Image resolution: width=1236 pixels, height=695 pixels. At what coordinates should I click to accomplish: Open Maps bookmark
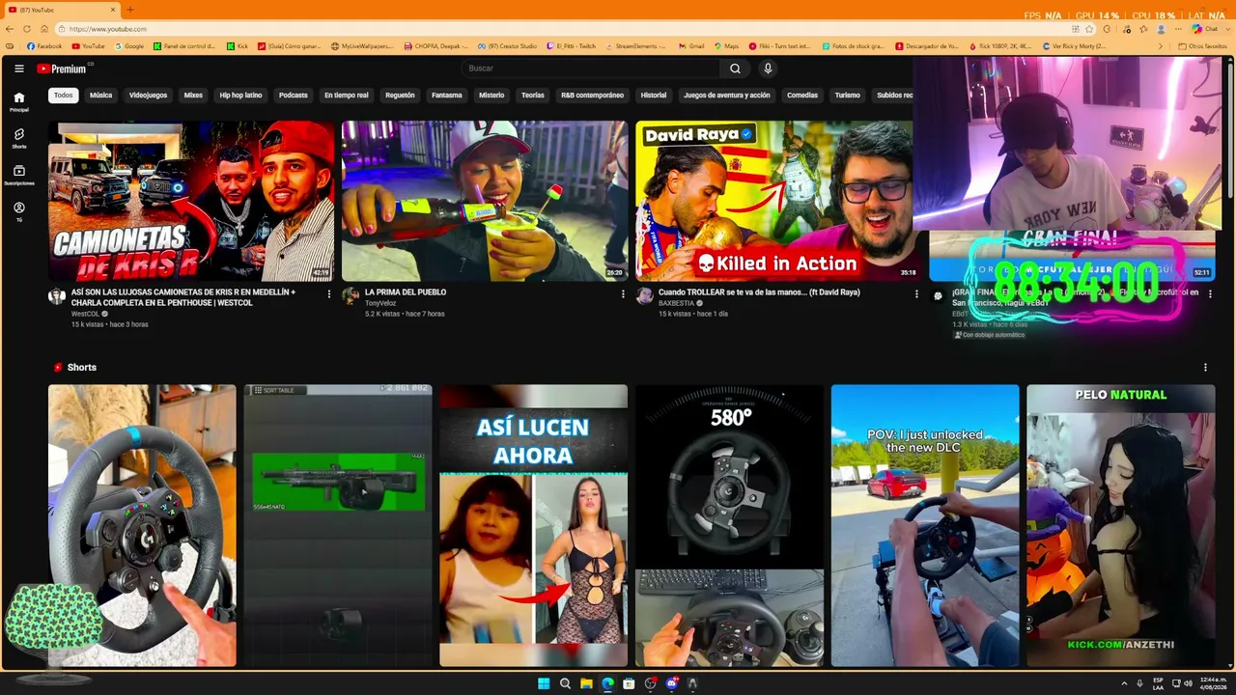pyautogui.click(x=726, y=46)
